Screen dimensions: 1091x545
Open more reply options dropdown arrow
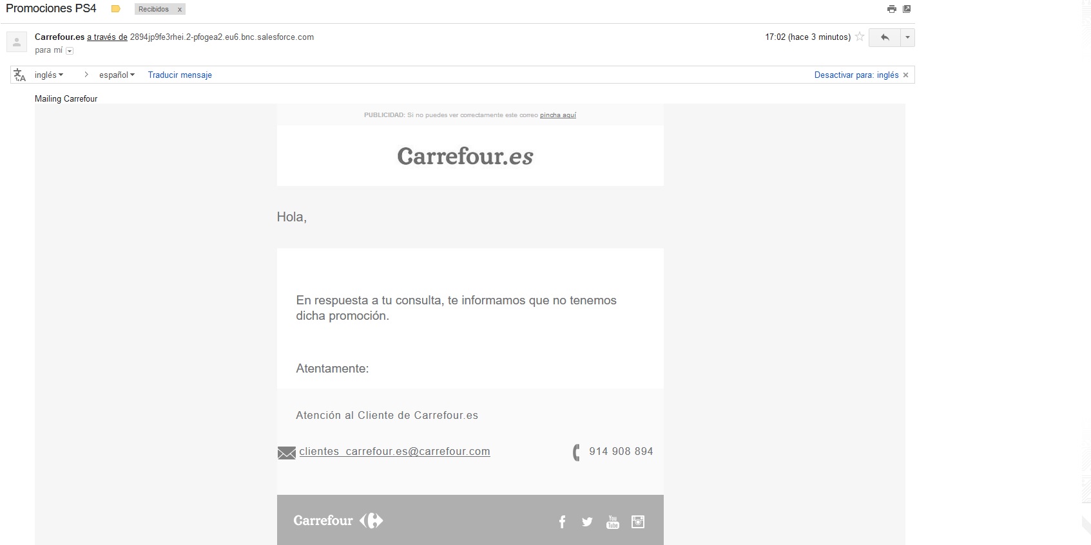[x=907, y=37]
